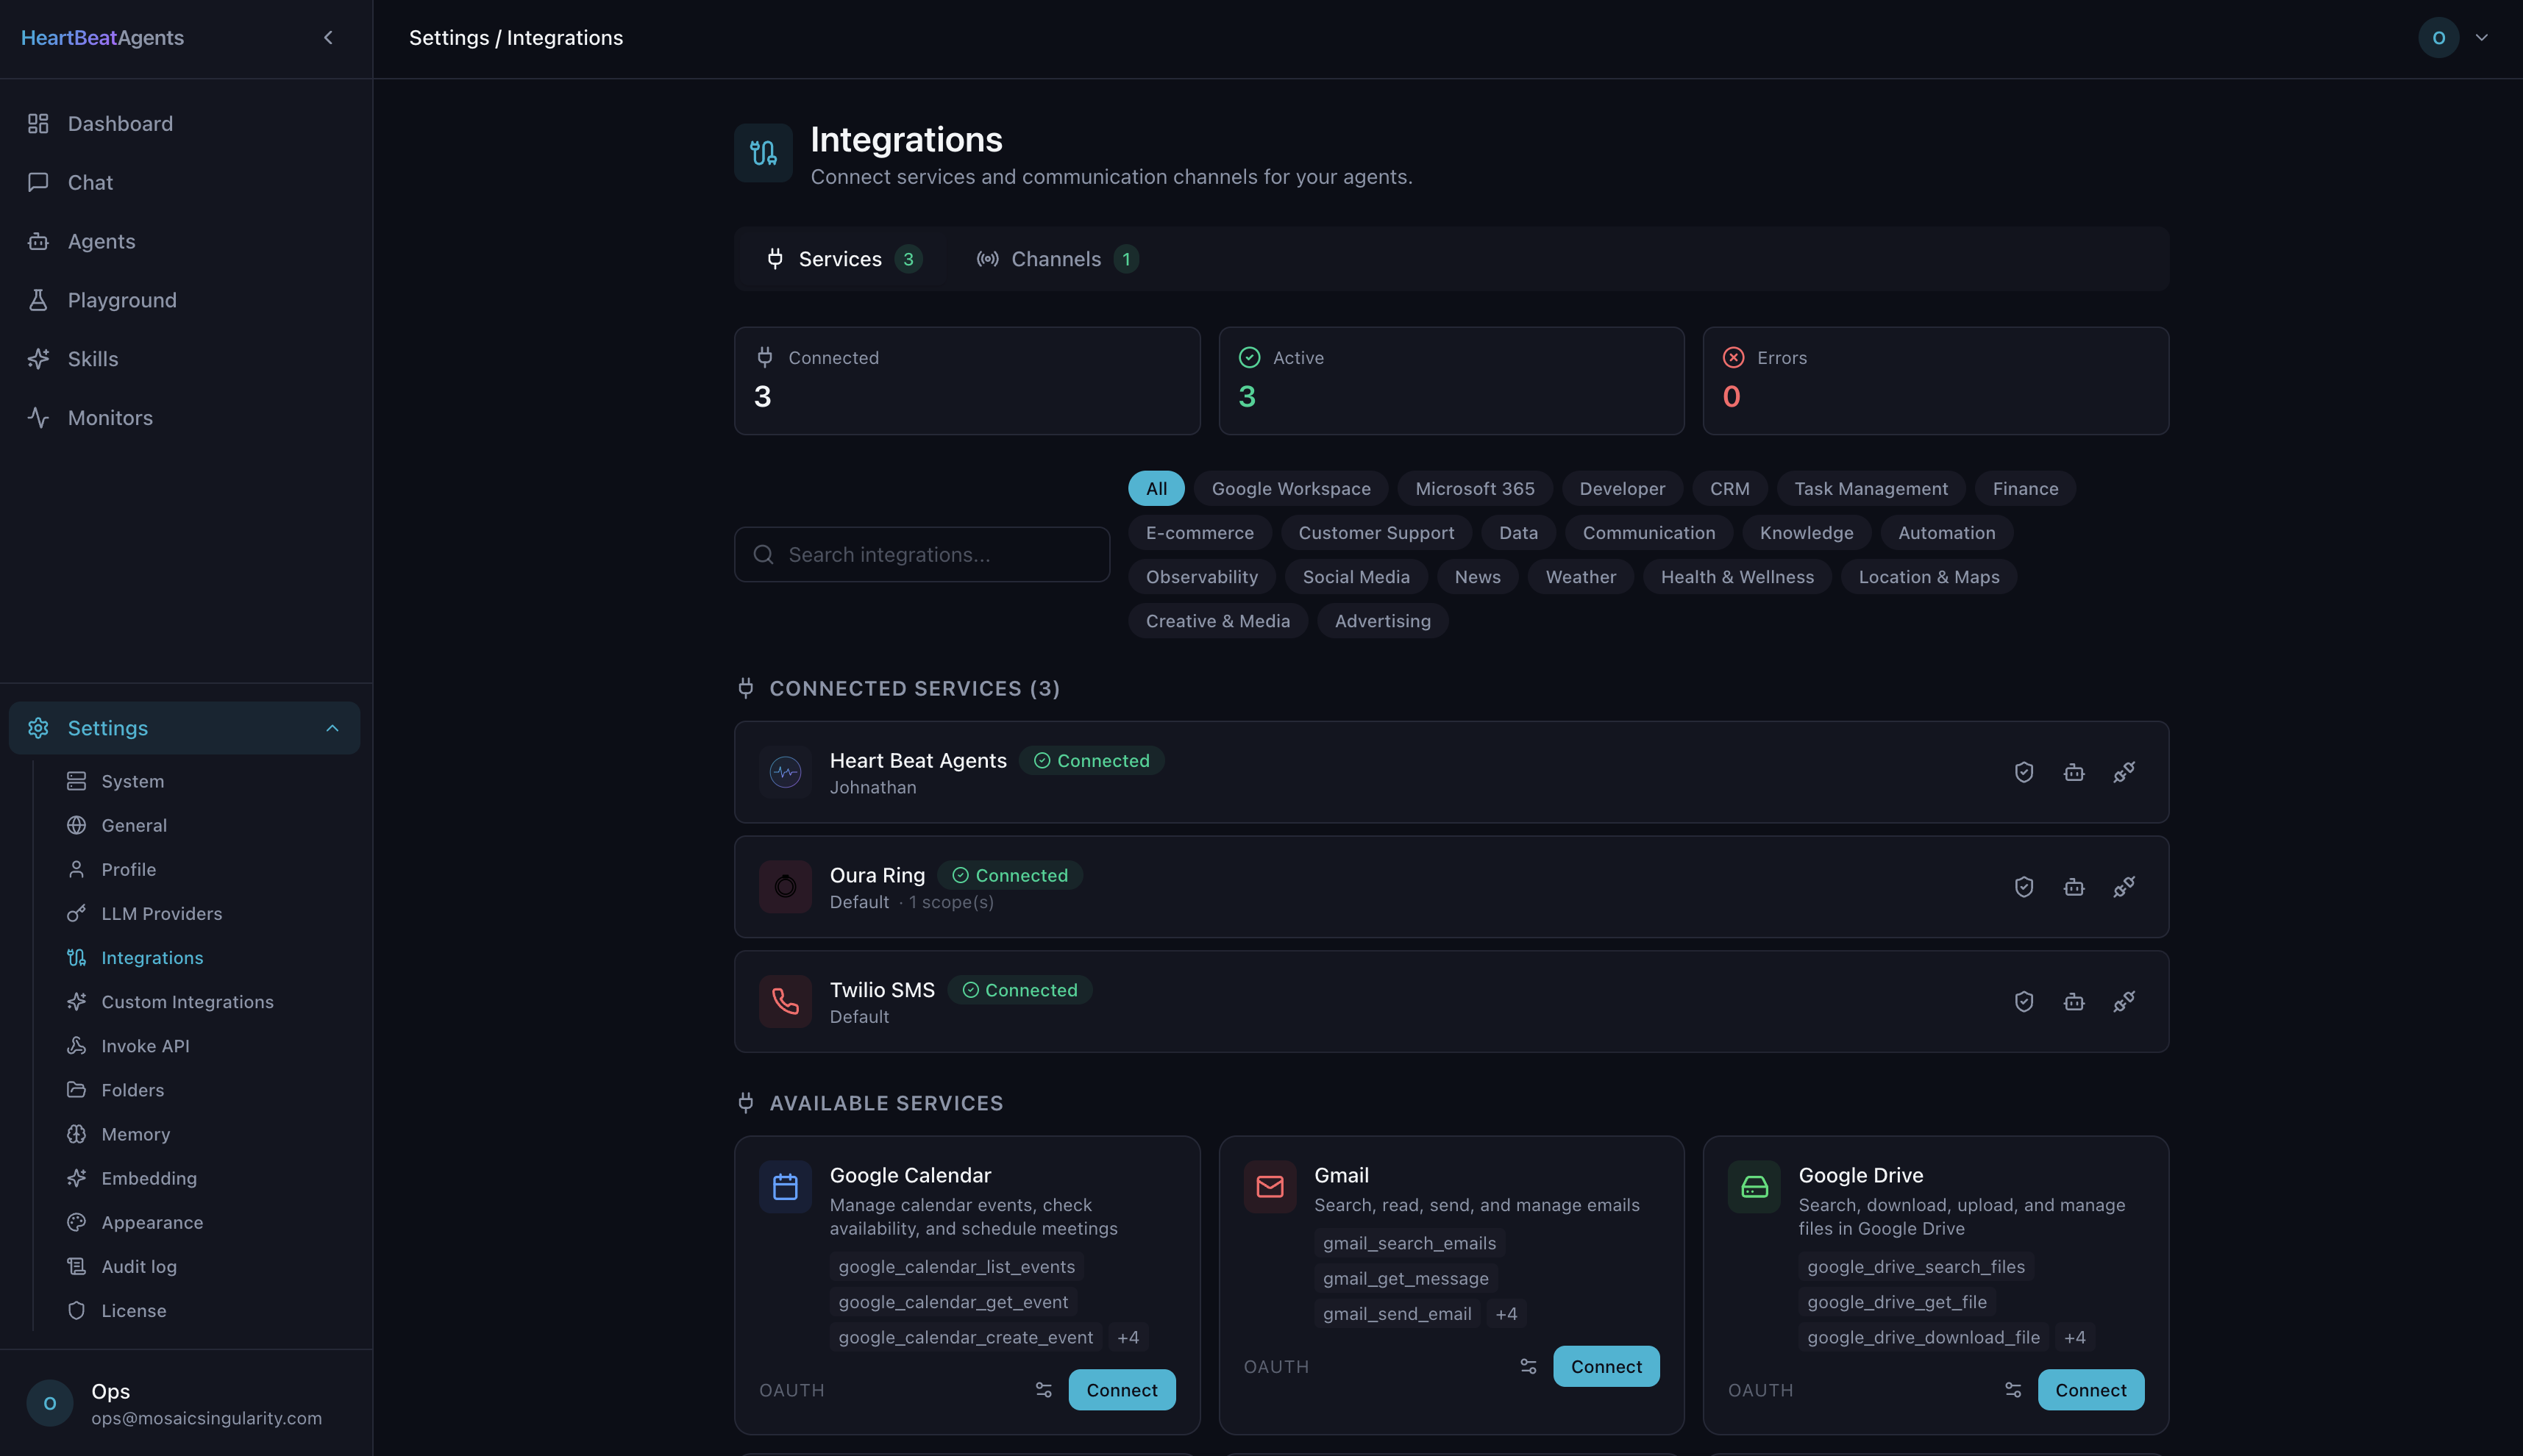Expand the +4 tools on Google Calendar
Image resolution: width=2523 pixels, height=1456 pixels.
pyautogui.click(x=1128, y=1338)
